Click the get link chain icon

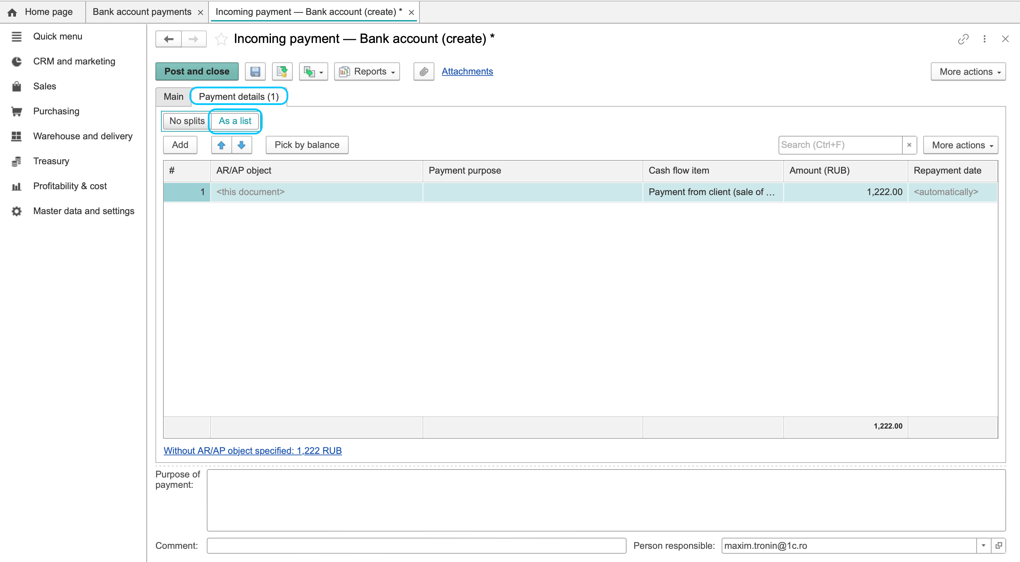click(963, 39)
